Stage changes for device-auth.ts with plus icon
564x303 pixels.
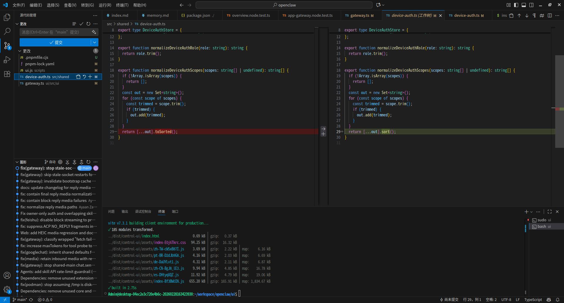coord(90,77)
